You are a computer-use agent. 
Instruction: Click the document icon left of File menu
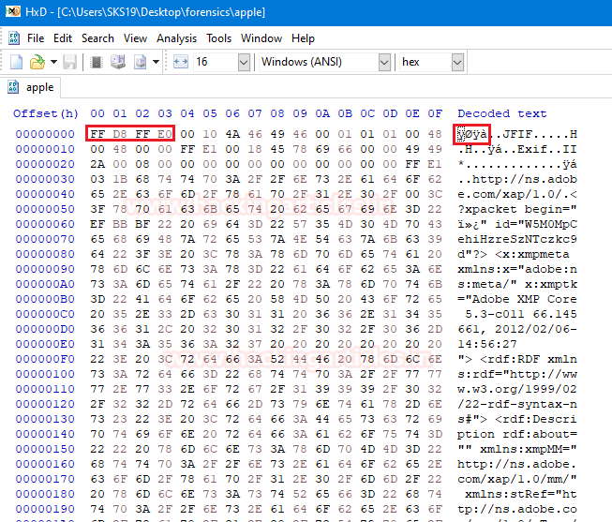tap(14, 38)
